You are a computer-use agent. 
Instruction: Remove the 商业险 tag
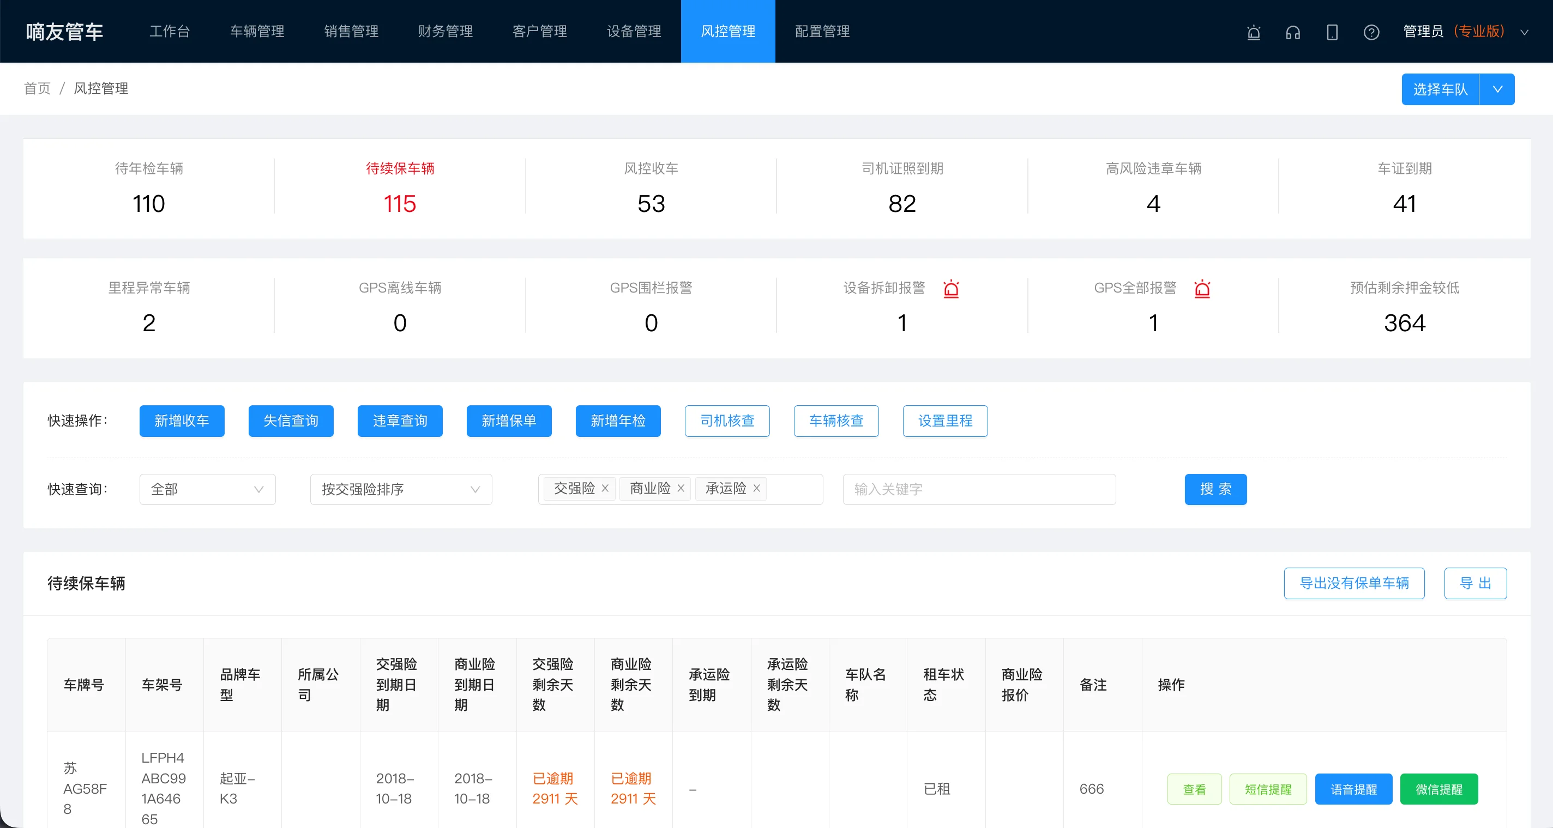point(681,489)
